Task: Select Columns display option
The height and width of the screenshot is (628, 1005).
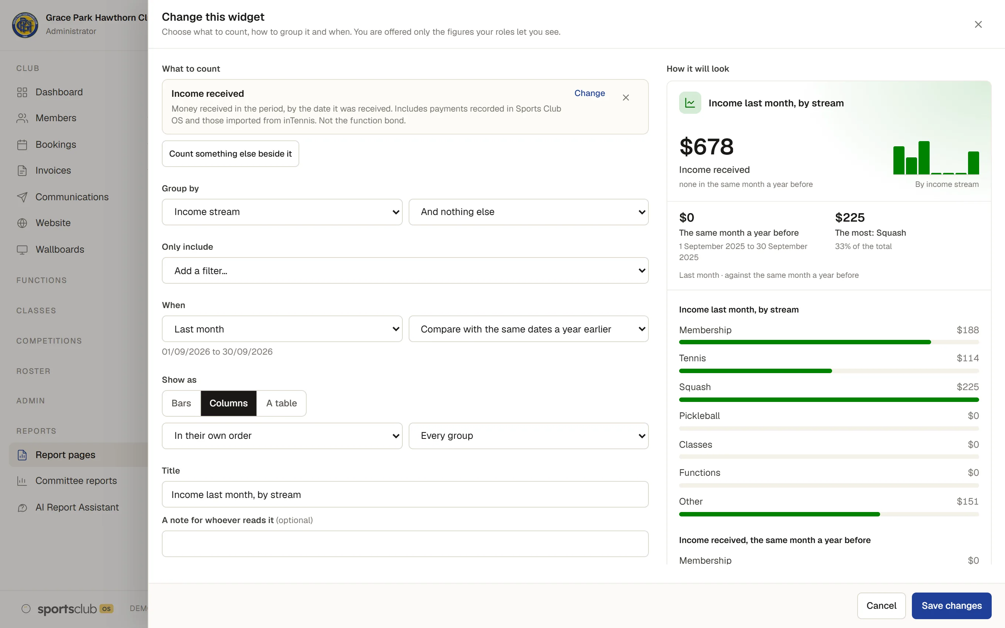Action: (x=228, y=403)
